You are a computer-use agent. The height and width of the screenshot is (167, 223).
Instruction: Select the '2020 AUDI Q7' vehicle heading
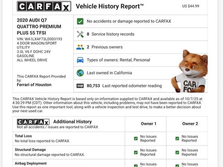[x=32, y=20]
